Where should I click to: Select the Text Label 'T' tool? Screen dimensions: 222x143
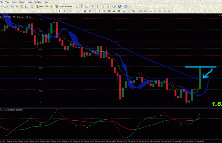click(104, 11)
